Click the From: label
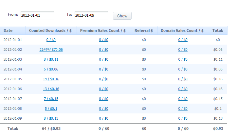 (x=13, y=14)
